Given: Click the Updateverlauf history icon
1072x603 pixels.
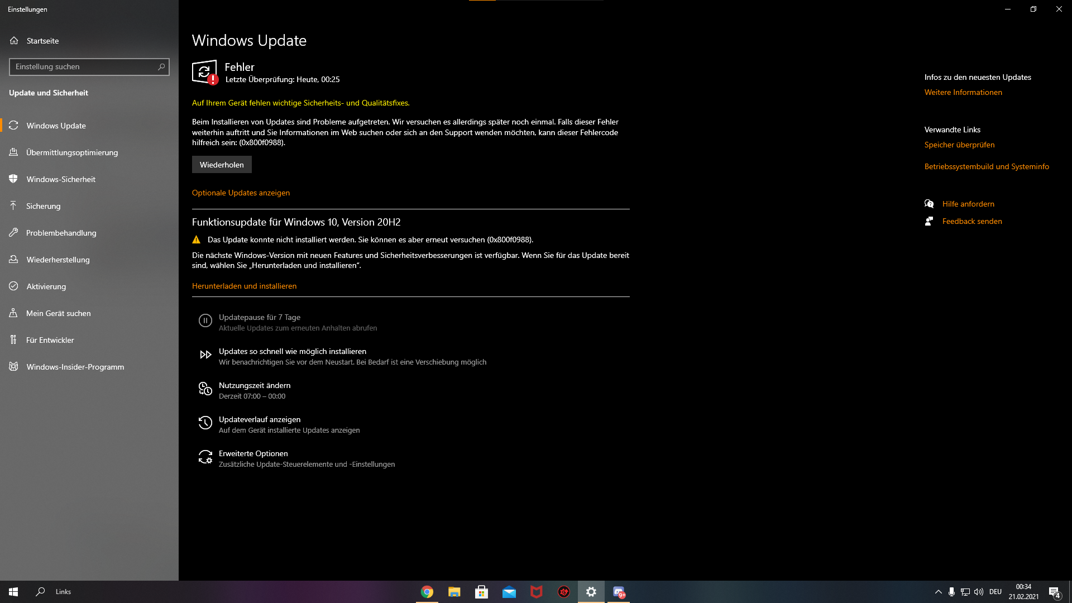Looking at the screenshot, I should pyautogui.click(x=205, y=423).
